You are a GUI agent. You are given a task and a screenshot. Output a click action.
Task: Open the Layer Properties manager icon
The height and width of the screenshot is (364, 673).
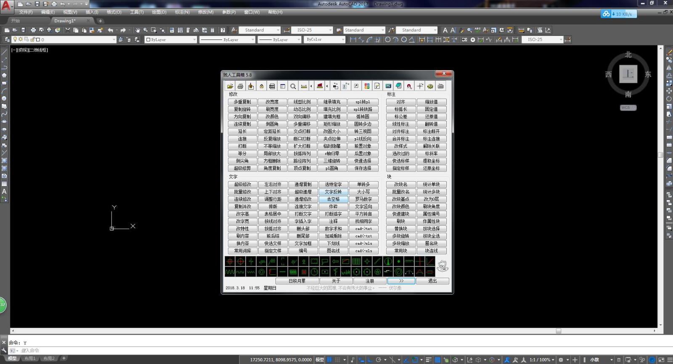coord(7,40)
